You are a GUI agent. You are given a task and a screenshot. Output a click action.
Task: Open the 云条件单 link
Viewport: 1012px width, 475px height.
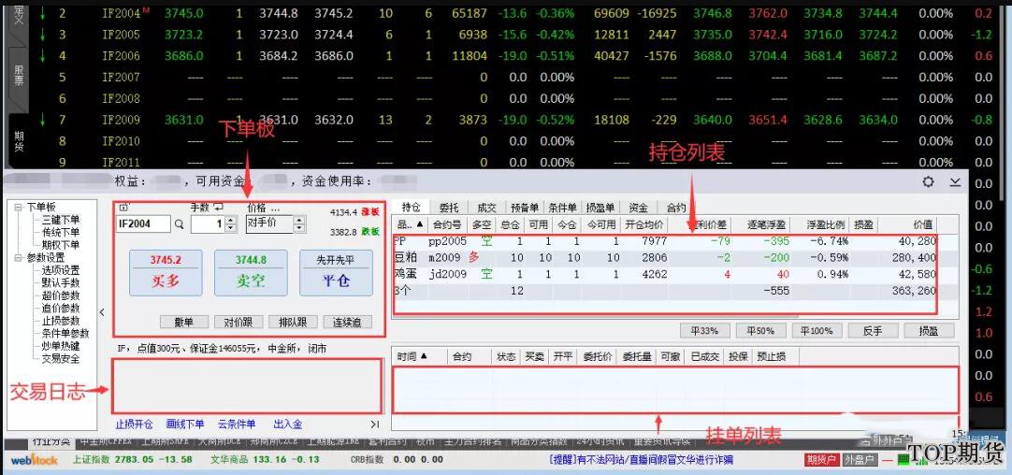click(237, 424)
